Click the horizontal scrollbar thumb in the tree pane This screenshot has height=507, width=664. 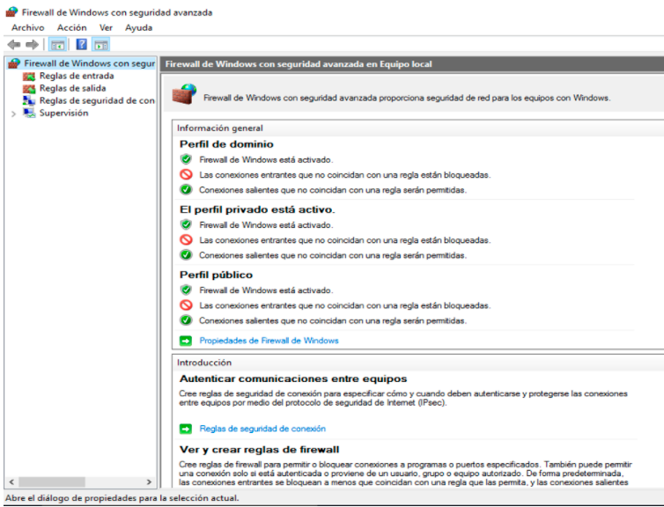click(52, 481)
